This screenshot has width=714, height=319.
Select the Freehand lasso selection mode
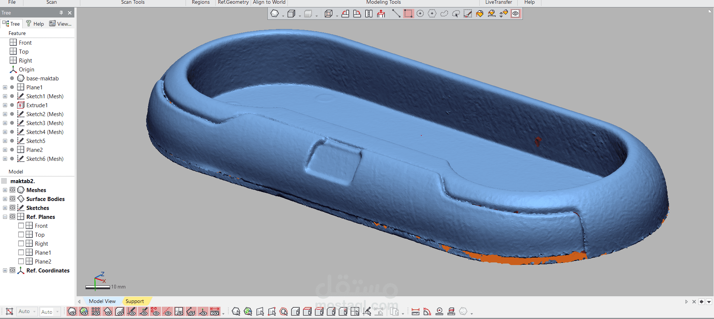coord(444,14)
